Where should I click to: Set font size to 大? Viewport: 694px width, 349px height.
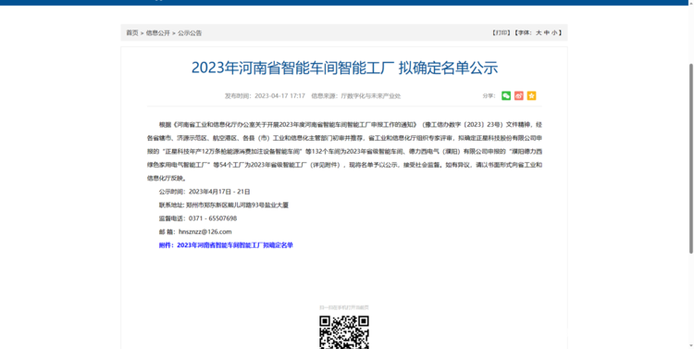click(539, 32)
